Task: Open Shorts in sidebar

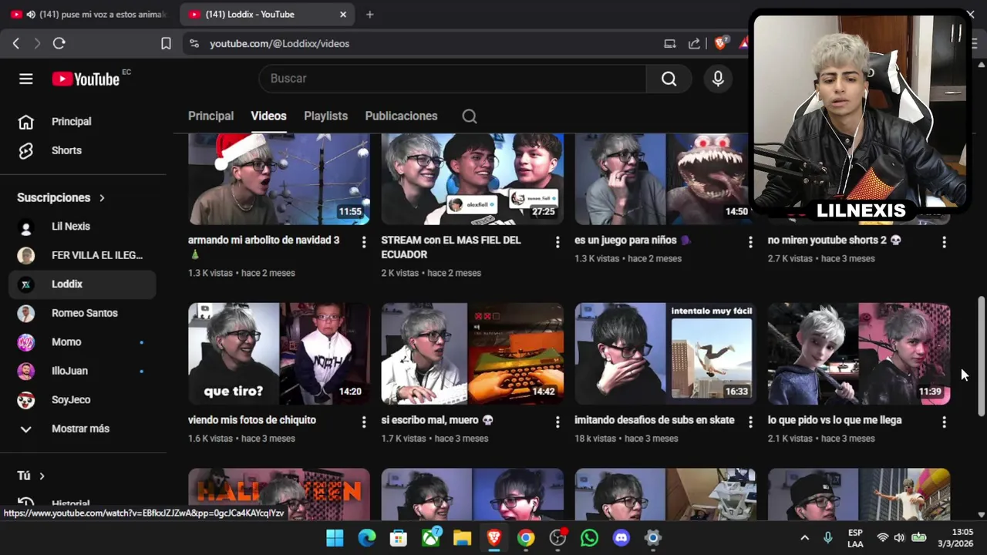Action: tap(83, 150)
